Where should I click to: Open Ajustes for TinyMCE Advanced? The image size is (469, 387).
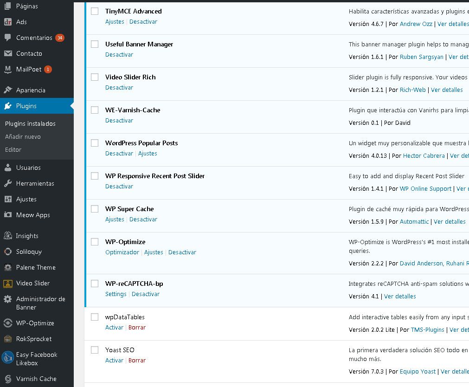(x=115, y=21)
